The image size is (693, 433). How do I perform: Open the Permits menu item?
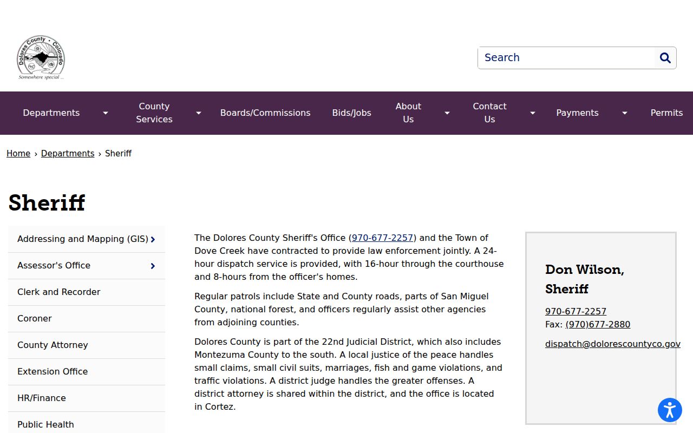point(666,113)
